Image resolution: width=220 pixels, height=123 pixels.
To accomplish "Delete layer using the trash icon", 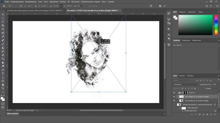I will tap(215, 114).
